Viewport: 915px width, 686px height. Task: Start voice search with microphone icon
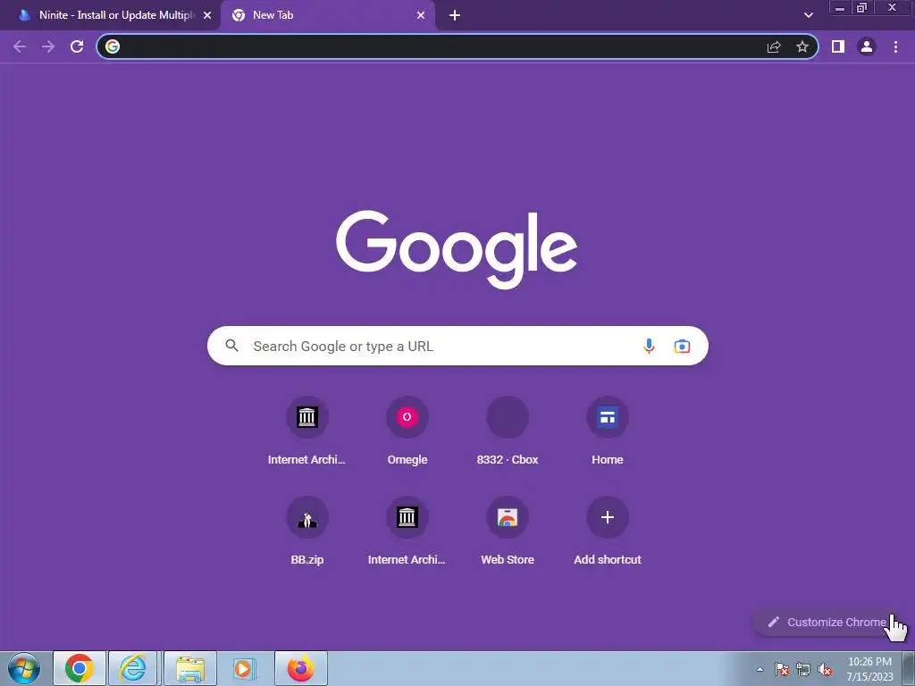(649, 346)
